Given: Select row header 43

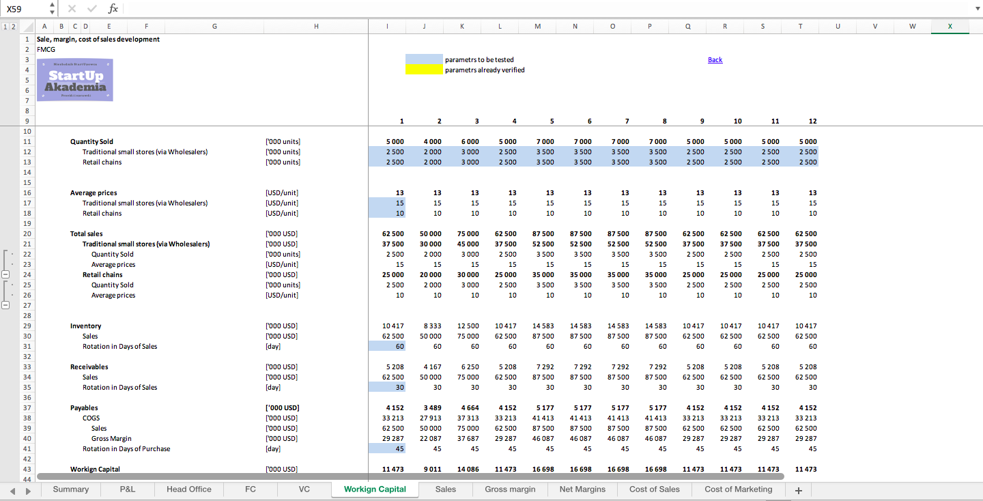Looking at the screenshot, I should (27, 469).
